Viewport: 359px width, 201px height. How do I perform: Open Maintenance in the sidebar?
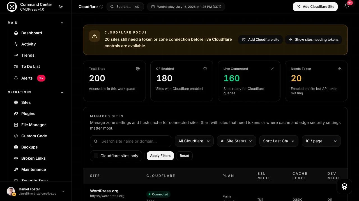[33, 169]
